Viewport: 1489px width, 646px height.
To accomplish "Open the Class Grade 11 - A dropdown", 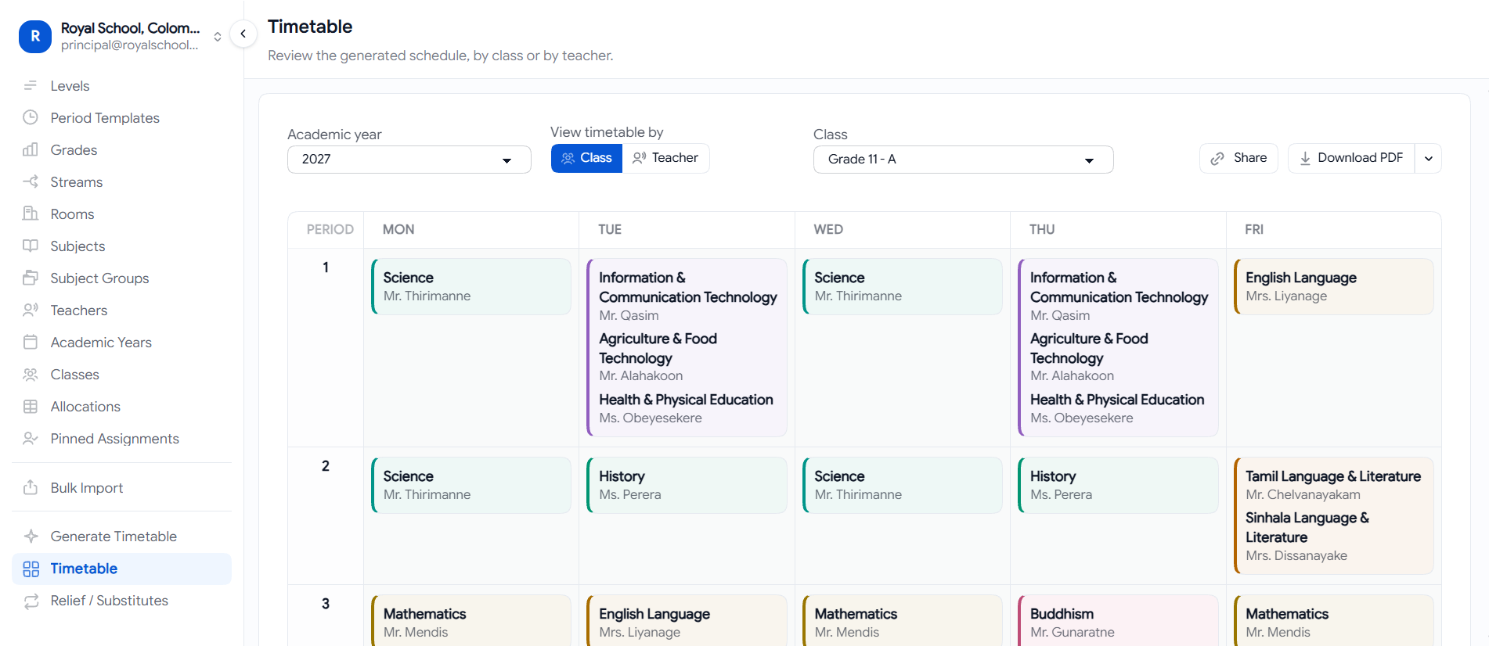I will tap(964, 160).
